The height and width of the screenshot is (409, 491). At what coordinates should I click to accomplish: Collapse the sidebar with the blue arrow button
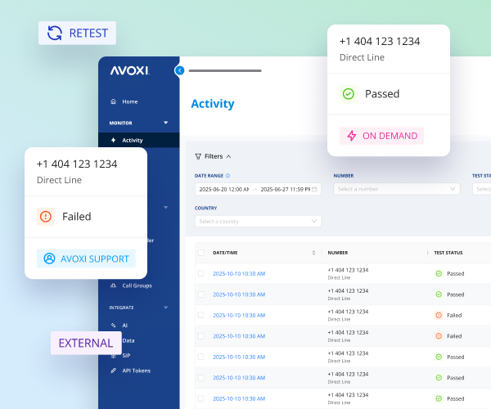click(179, 70)
